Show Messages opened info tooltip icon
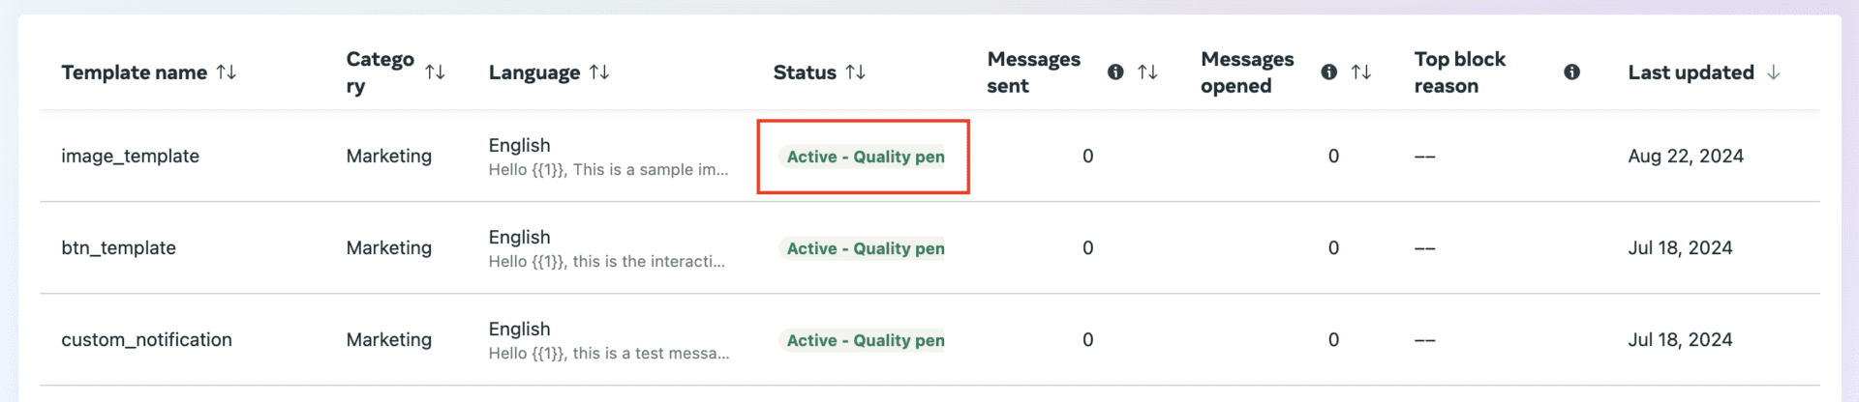1859x402 pixels. tap(1329, 72)
